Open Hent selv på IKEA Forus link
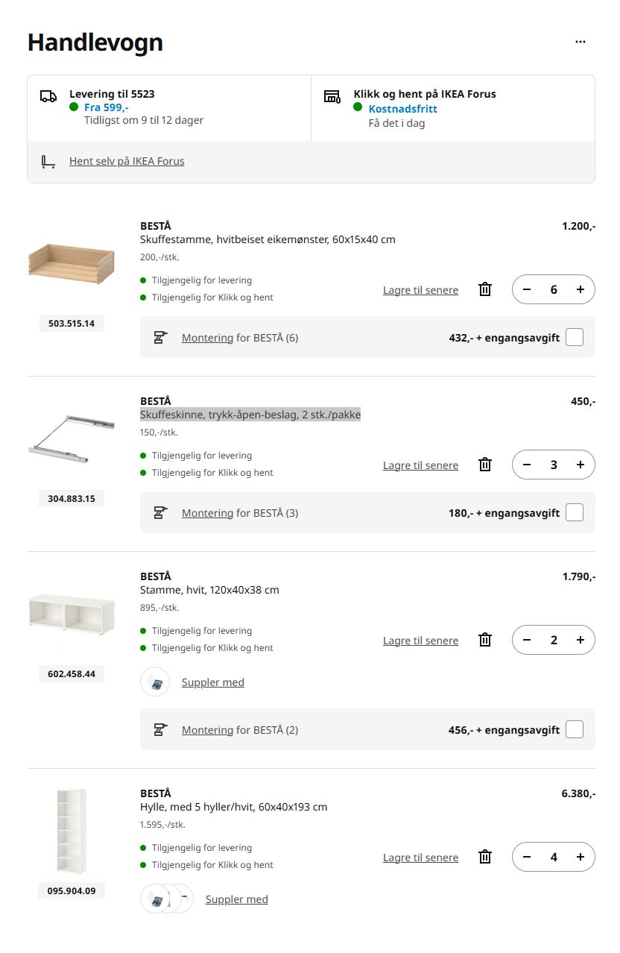 coord(127,161)
